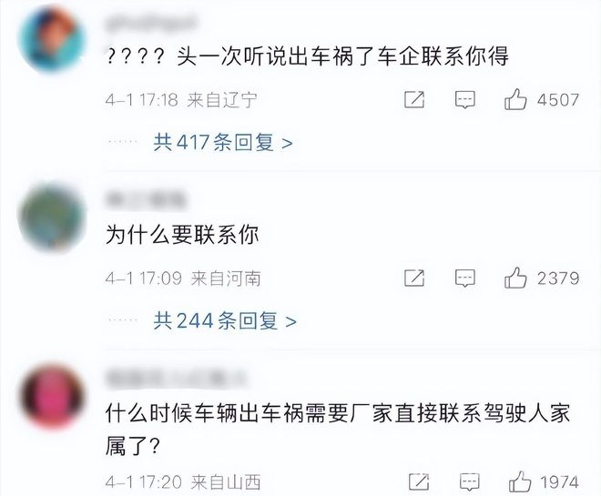
Task: Open the second commenter's green avatar
Action: [x=52, y=217]
